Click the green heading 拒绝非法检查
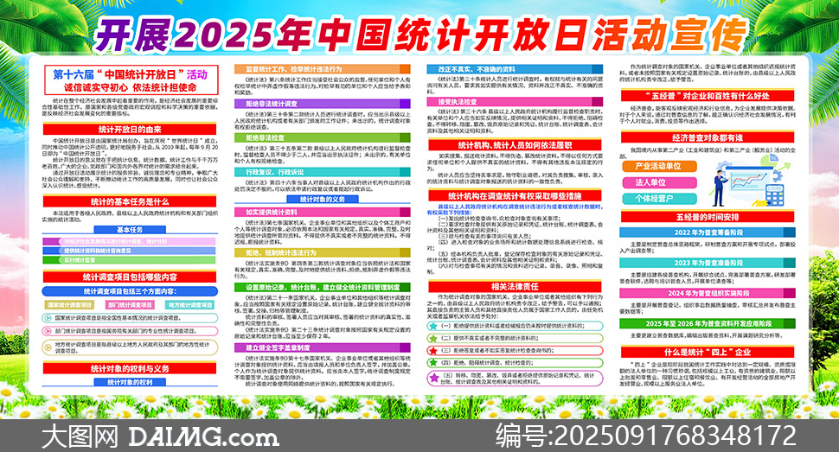The width and height of the screenshot is (839, 452). (x=323, y=137)
